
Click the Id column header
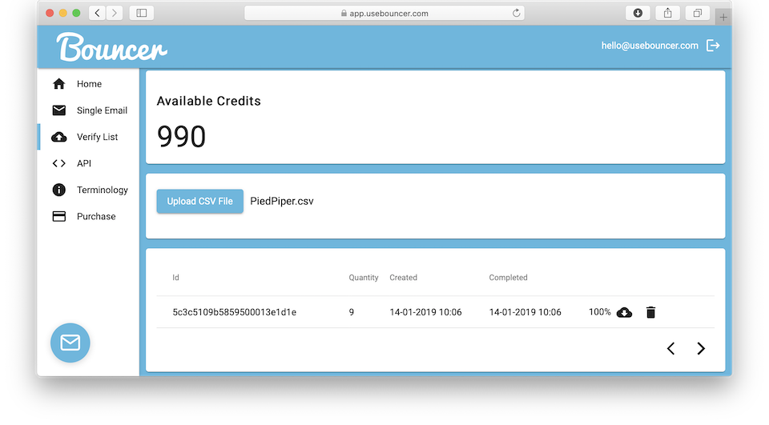point(175,278)
